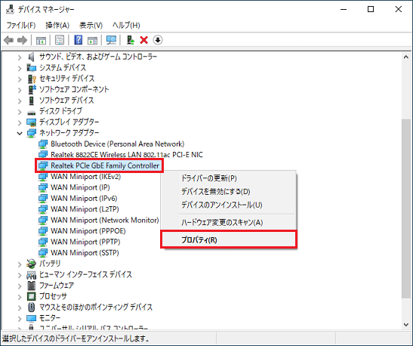
Task: Click the ディスク ドライブ drive icon
Action: [x=32, y=113]
